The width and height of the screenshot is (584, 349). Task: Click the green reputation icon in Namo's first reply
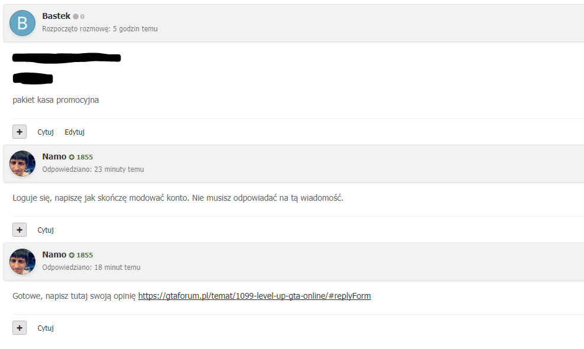(72, 157)
